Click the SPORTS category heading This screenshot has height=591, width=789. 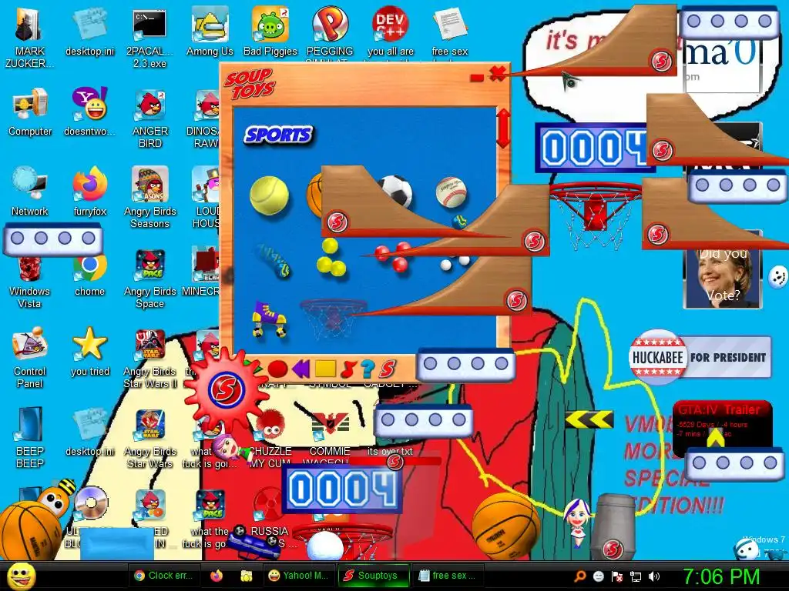click(x=278, y=135)
